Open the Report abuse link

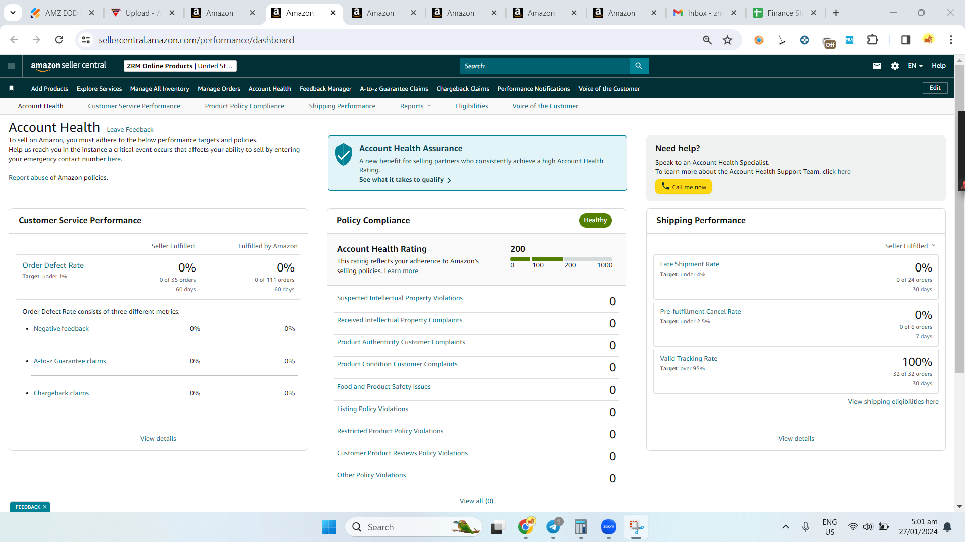[x=28, y=177]
